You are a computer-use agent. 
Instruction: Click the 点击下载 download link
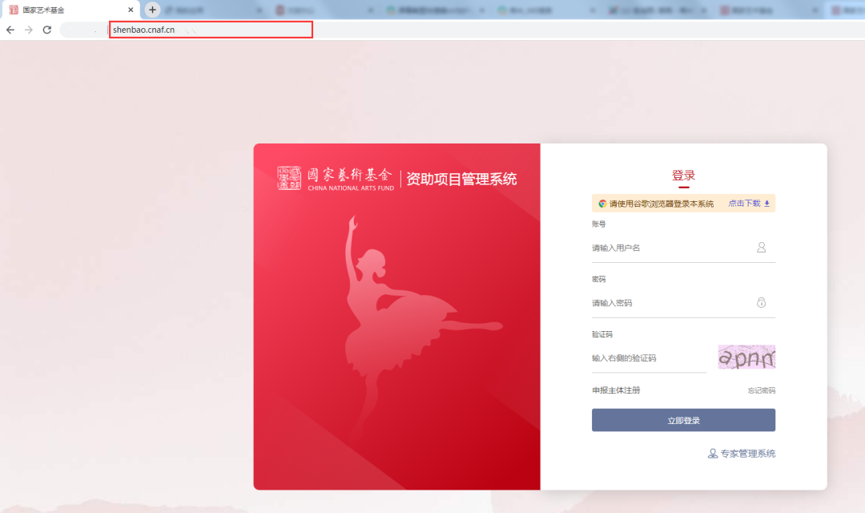(744, 204)
